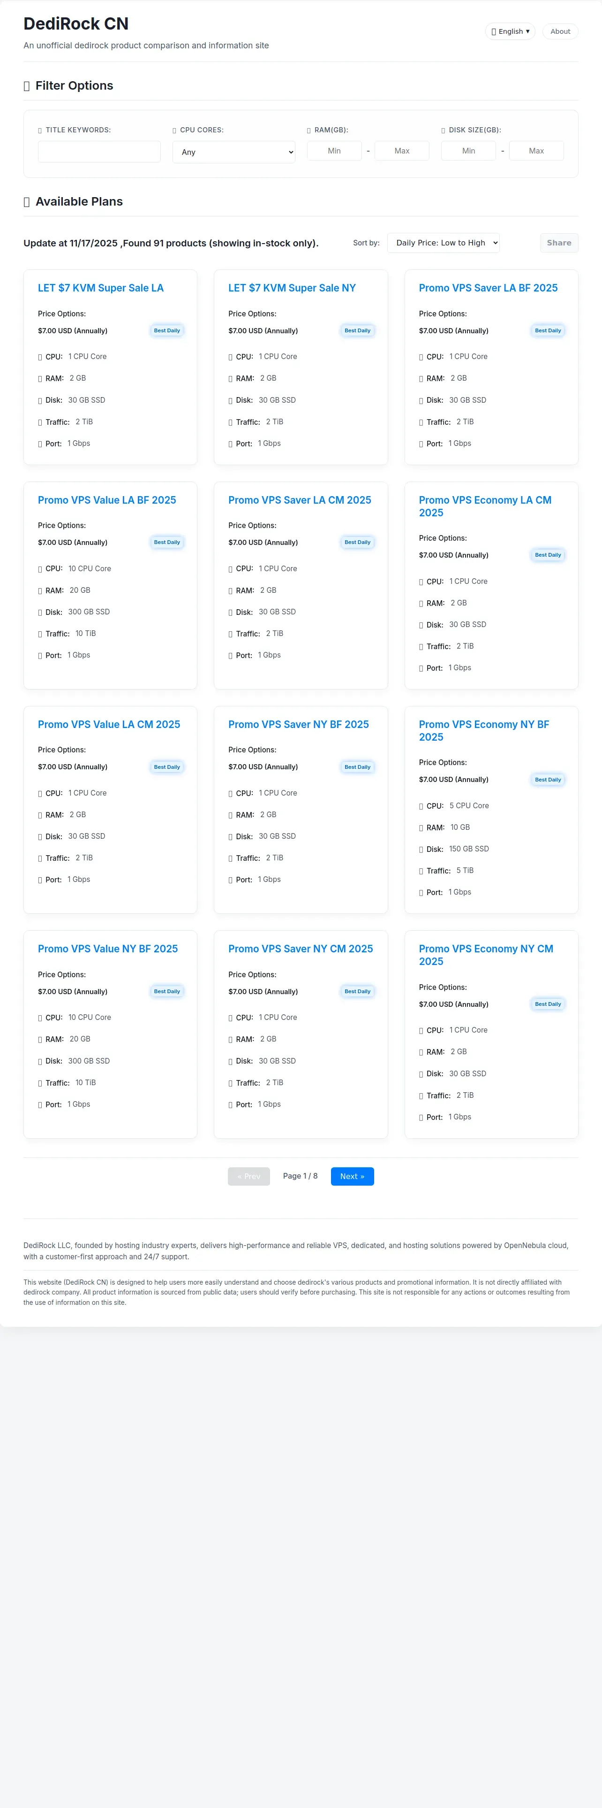Expand the CPU Cores dropdown

(233, 152)
